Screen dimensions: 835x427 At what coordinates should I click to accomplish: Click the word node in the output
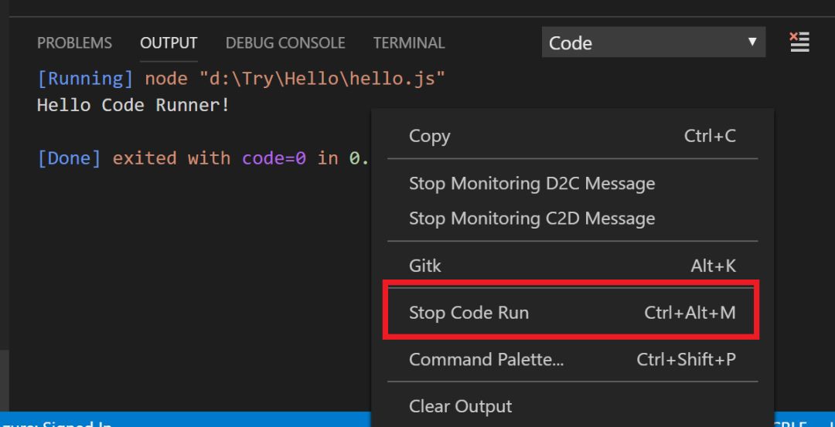tap(166, 79)
